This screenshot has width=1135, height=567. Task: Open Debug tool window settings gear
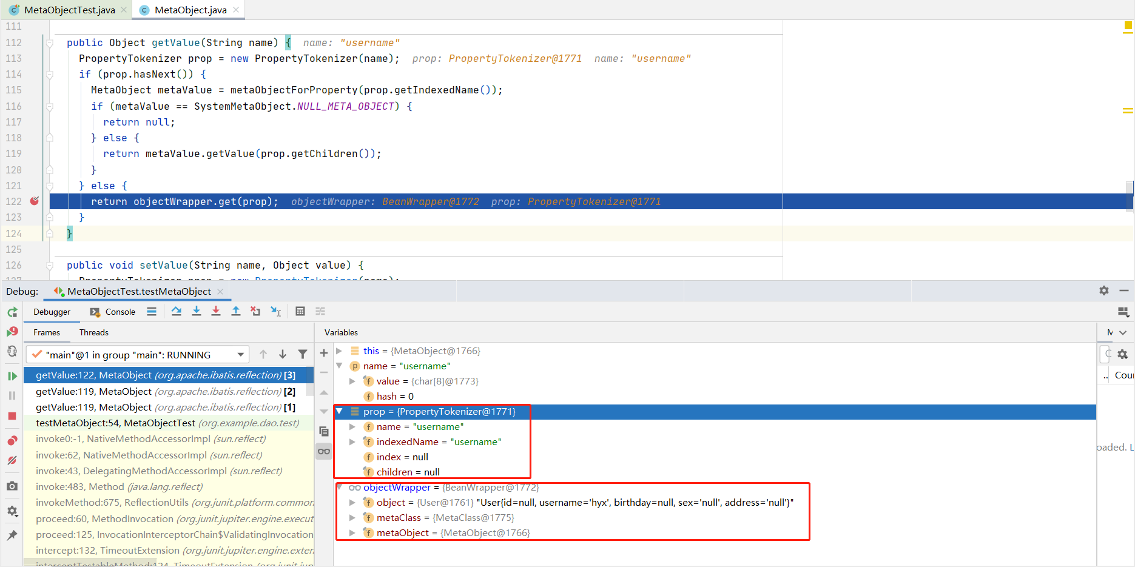coord(1104,291)
